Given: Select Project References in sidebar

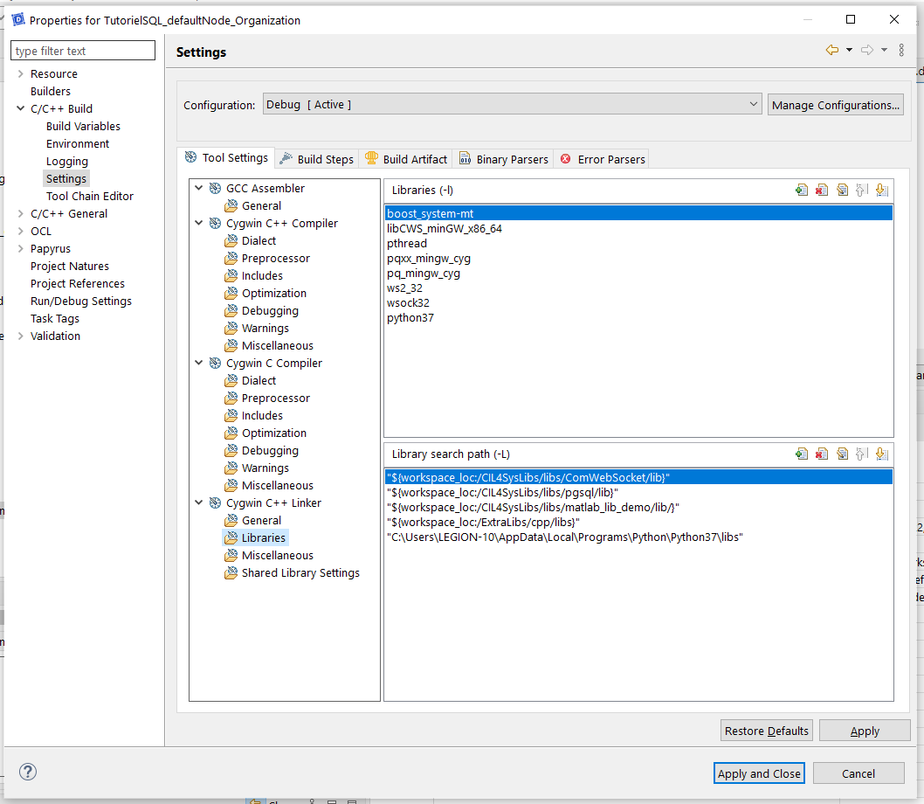Looking at the screenshot, I should click(x=77, y=284).
